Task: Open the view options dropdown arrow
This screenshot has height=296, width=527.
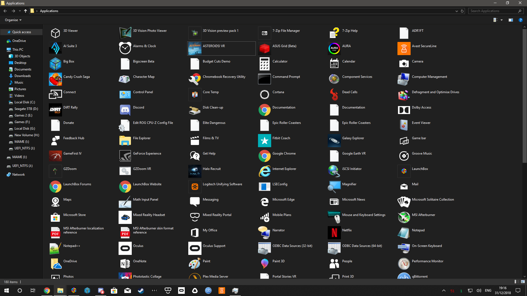Action: tap(501, 20)
